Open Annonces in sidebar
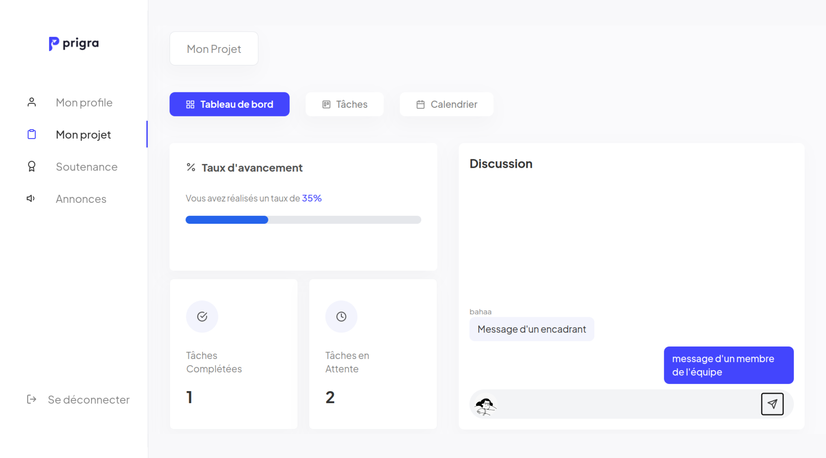 coord(81,199)
